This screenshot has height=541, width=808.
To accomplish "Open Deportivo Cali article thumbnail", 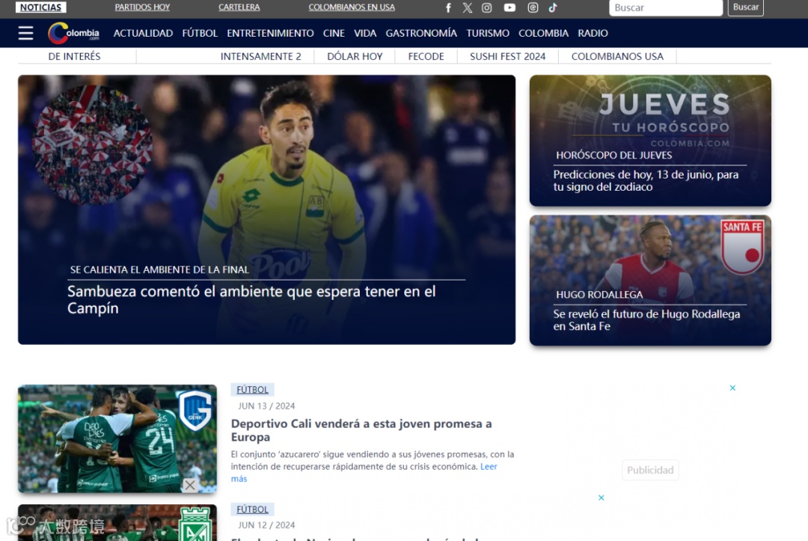I will coord(117,439).
